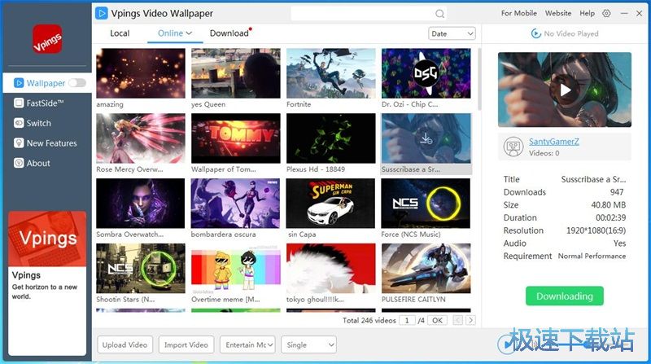651x364 pixels.
Task: Expand the Entertain Mode dropdown
Action: 247,344
